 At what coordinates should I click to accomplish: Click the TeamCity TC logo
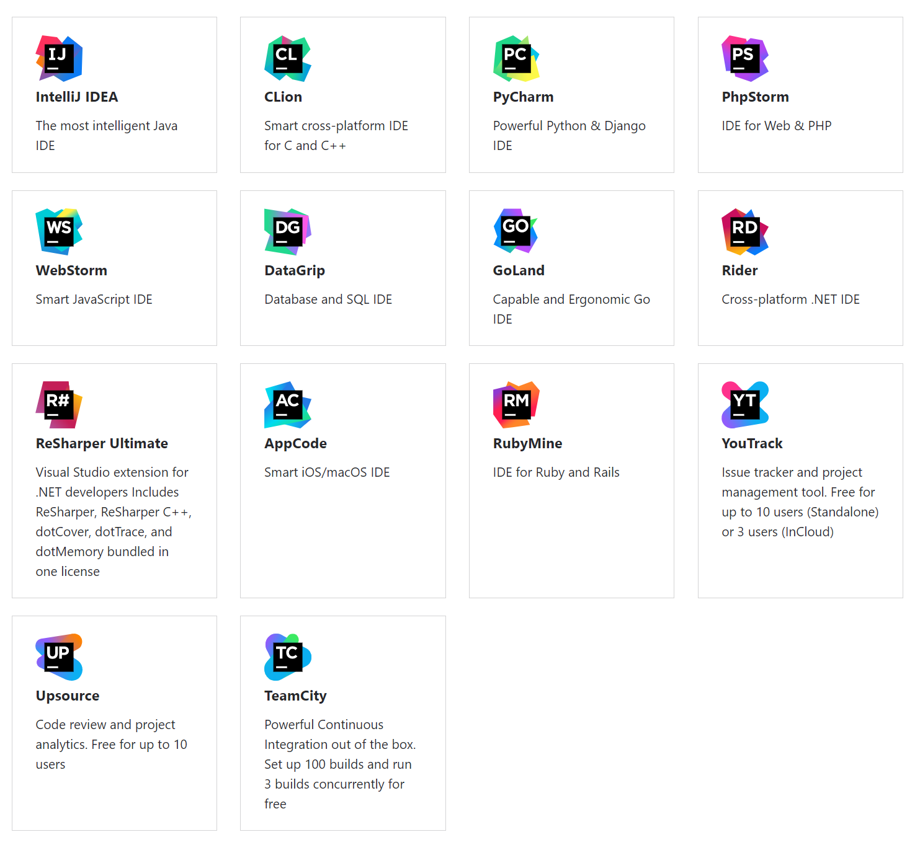click(x=288, y=657)
